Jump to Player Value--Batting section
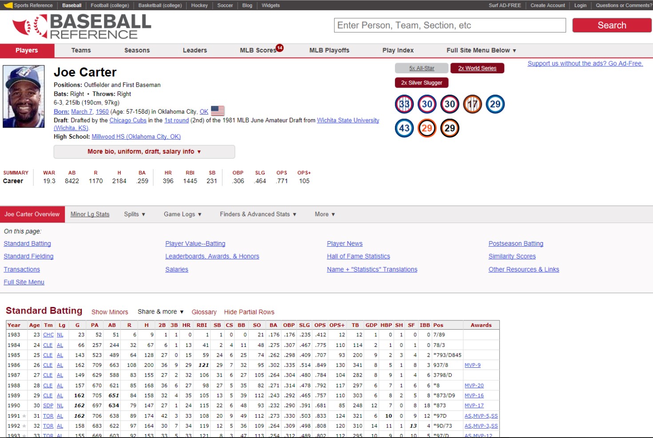653x438 pixels. tap(195, 243)
